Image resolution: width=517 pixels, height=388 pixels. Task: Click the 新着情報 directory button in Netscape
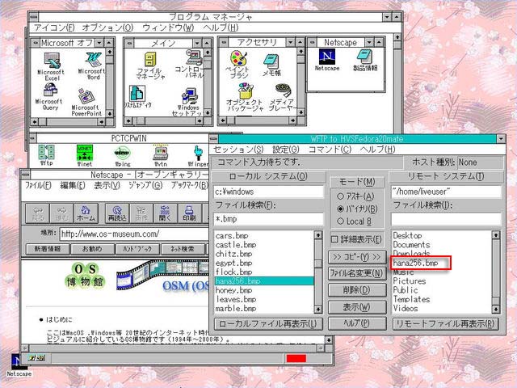48,249
